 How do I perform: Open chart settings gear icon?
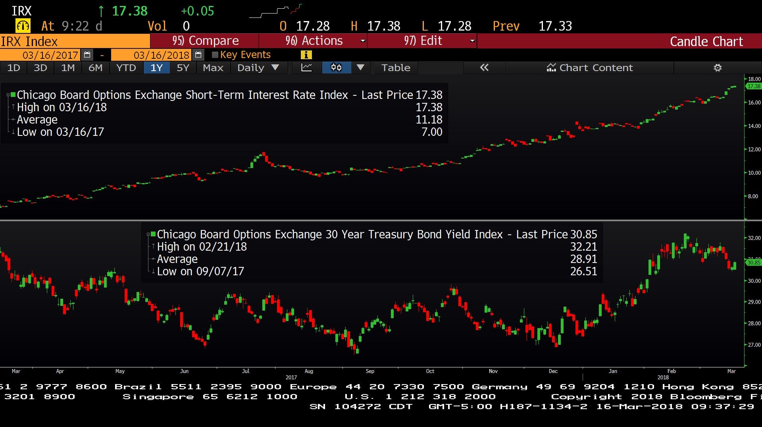(718, 68)
